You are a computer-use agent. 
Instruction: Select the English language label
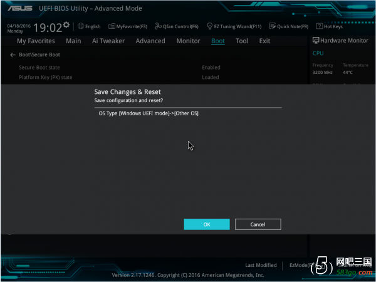(93, 26)
